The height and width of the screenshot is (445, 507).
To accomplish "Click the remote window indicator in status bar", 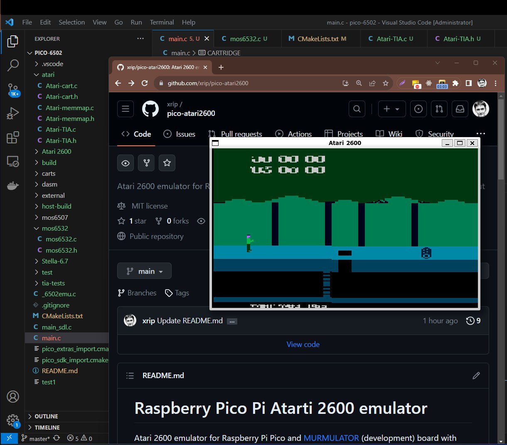I will coord(9,438).
